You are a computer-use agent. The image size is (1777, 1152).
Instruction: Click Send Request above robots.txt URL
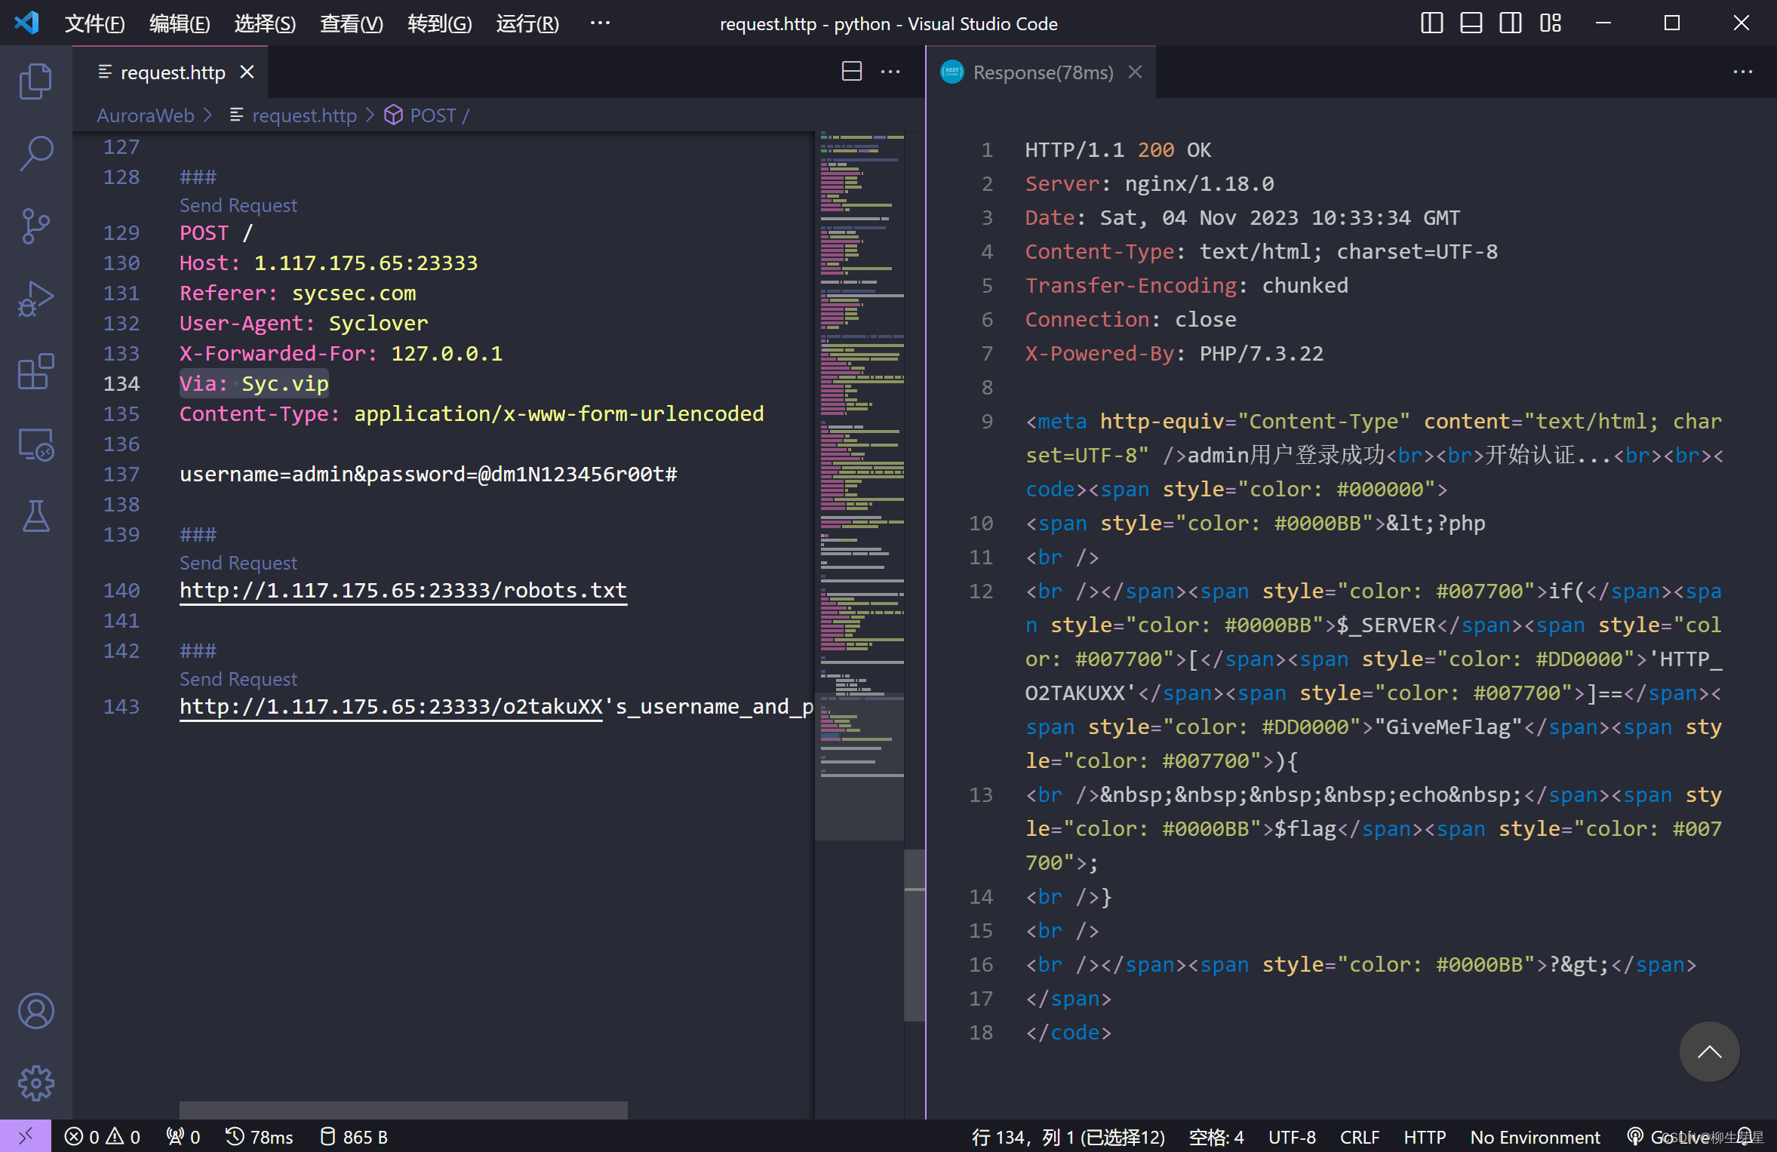238,563
